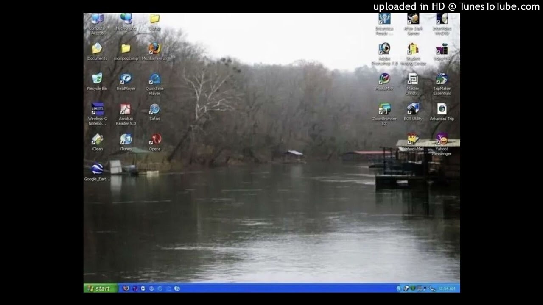Select the iClean desktop icon
The image size is (543, 305).
coord(97,143)
